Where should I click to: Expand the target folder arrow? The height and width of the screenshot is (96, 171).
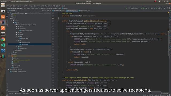point(10,56)
